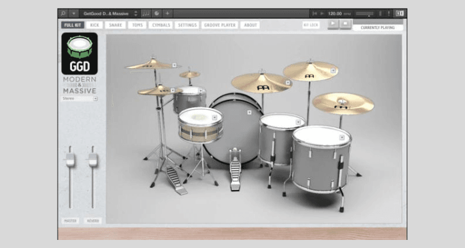Open the snare drum's dropdown marker
Image resolution: width=465 pixels, height=248 pixels.
point(215,118)
